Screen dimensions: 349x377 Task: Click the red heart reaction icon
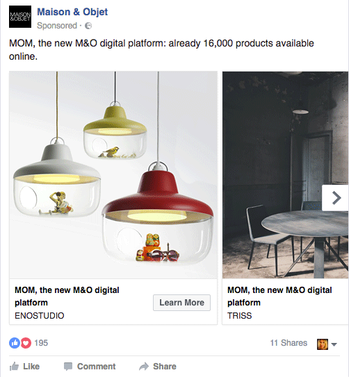tap(26, 343)
